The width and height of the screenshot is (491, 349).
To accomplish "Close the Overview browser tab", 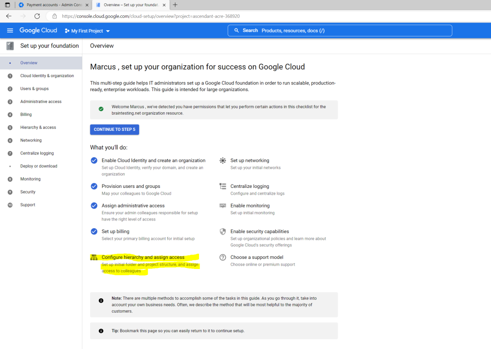I will click(x=164, y=5).
